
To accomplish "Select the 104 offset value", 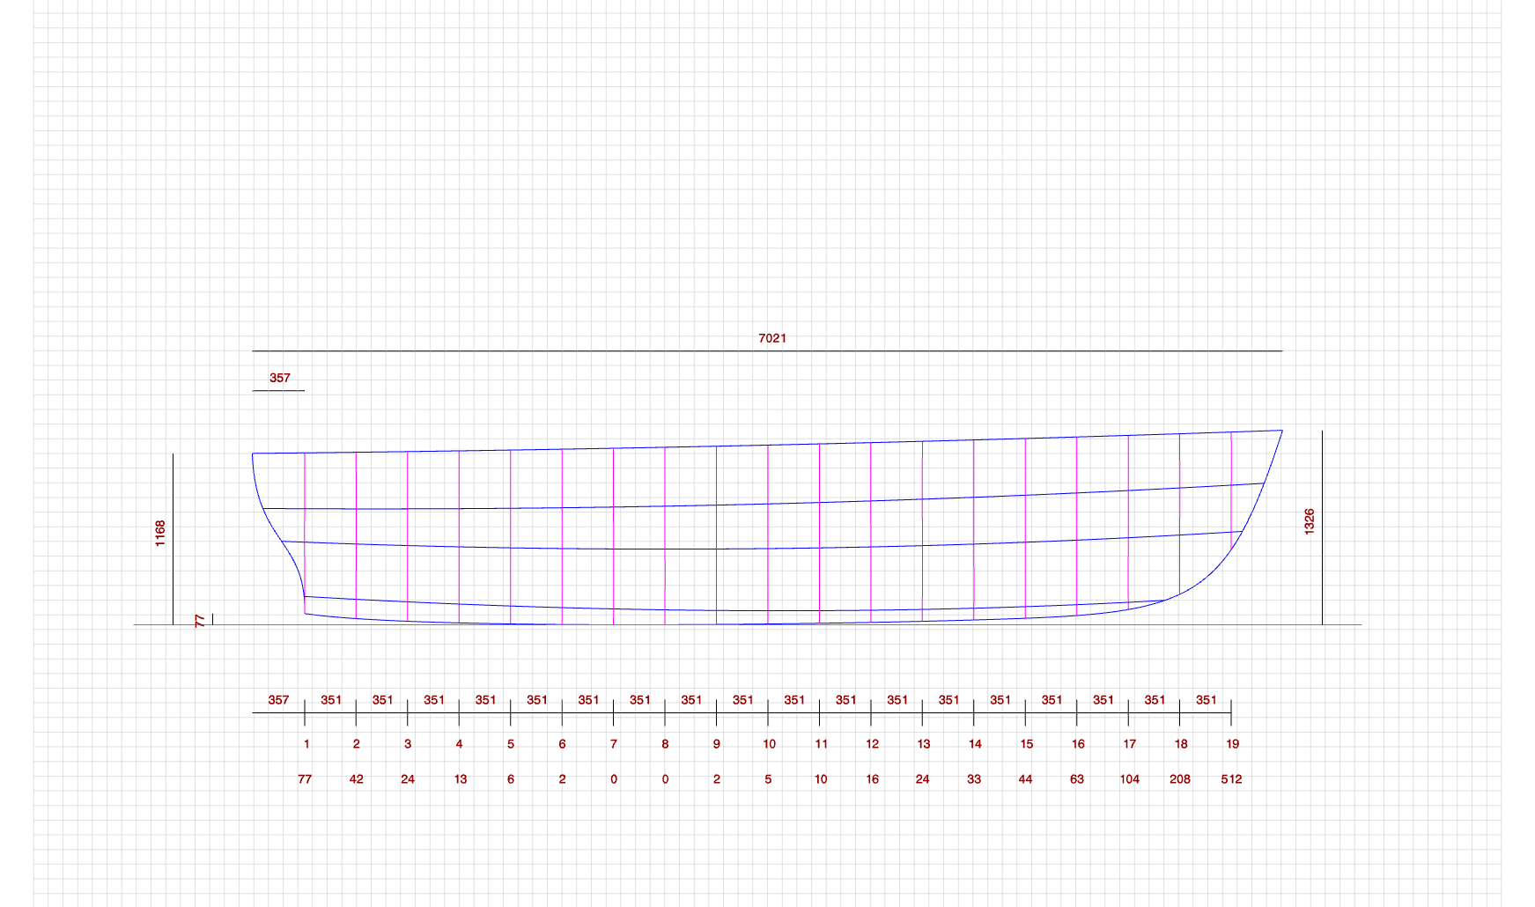I will (x=1129, y=779).
